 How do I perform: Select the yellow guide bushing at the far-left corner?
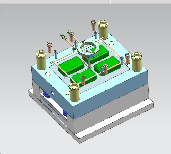tap(41, 60)
